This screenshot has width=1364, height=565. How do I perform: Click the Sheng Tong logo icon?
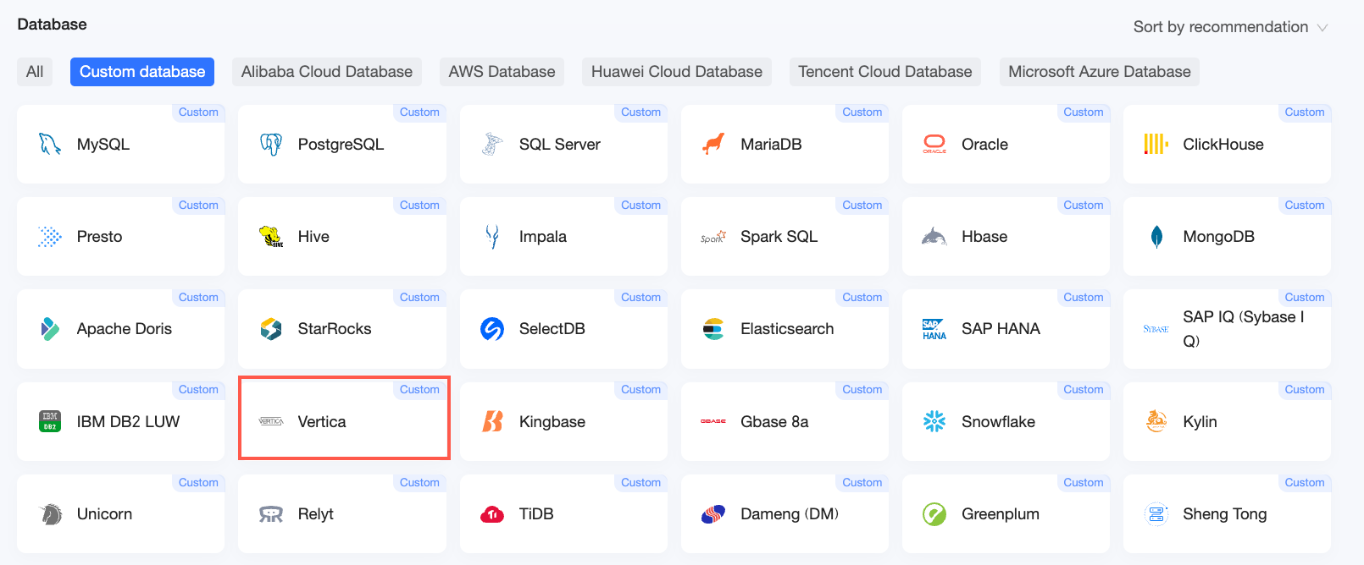pyautogui.click(x=1156, y=514)
